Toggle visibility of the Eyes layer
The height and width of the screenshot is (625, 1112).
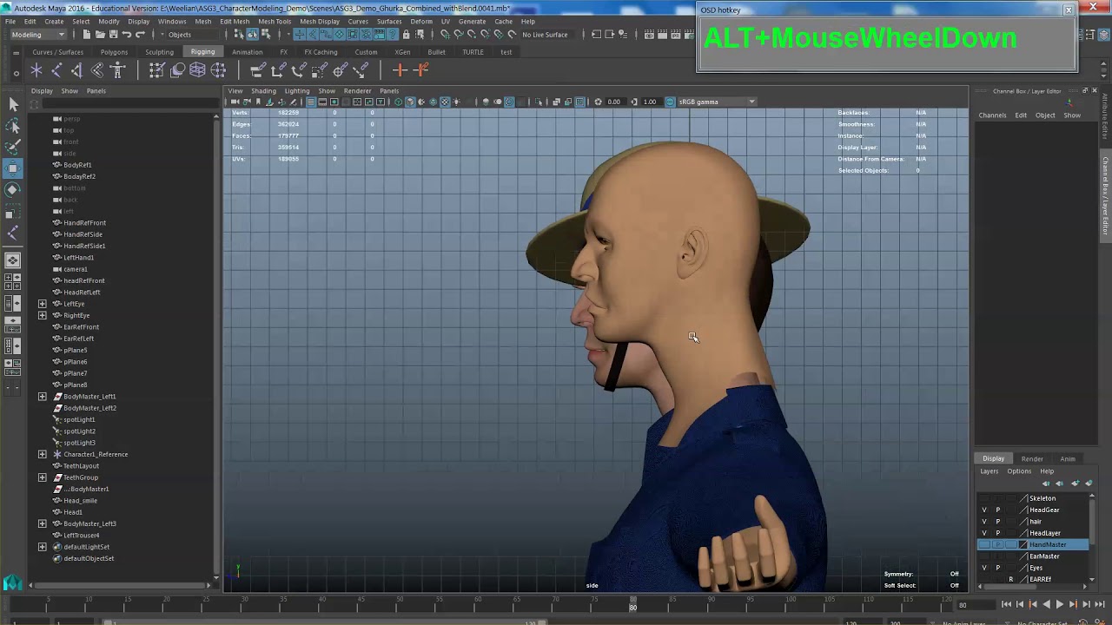(984, 568)
